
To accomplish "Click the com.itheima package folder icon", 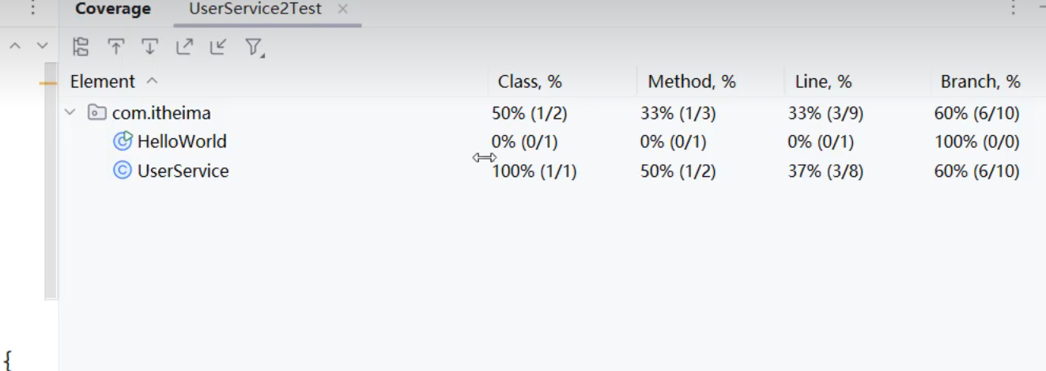I will point(97,113).
